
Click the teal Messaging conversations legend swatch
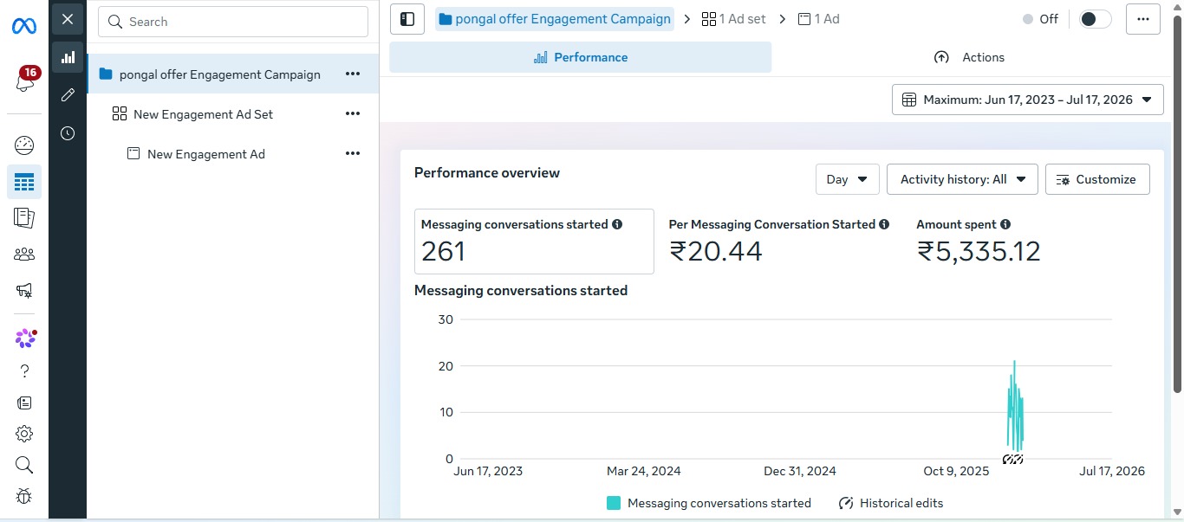[x=614, y=503]
